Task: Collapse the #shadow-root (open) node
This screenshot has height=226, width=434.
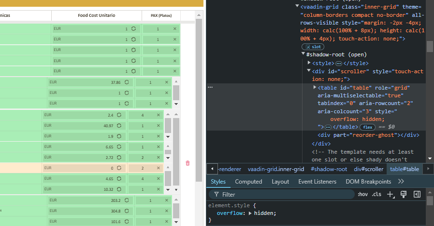Action: 303,54
